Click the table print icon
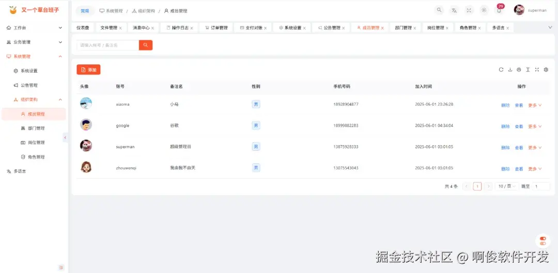 (519, 70)
